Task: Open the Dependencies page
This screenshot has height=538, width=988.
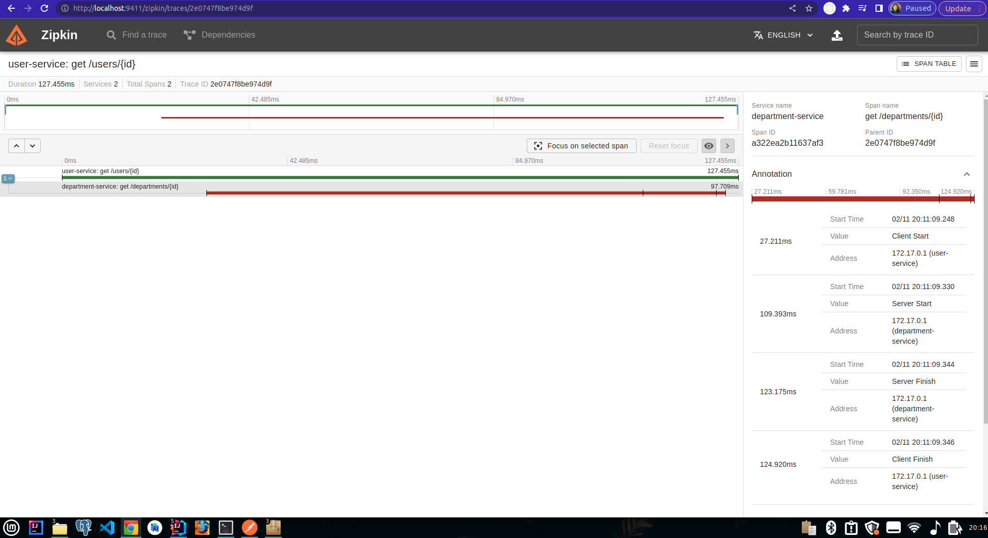Action: pos(219,35)
